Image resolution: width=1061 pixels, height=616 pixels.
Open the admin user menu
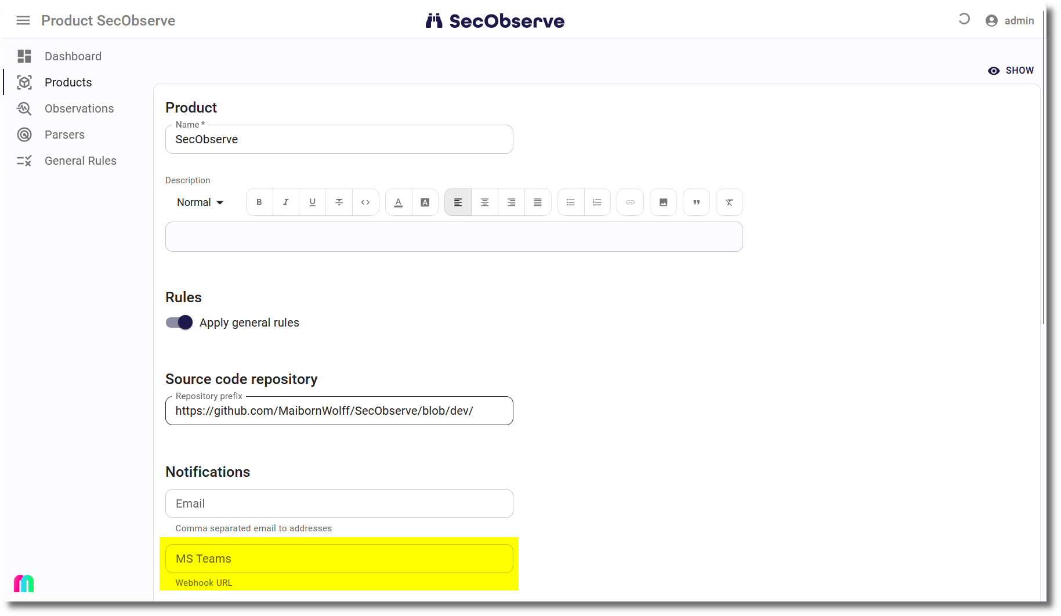[x=1010, y=21]
